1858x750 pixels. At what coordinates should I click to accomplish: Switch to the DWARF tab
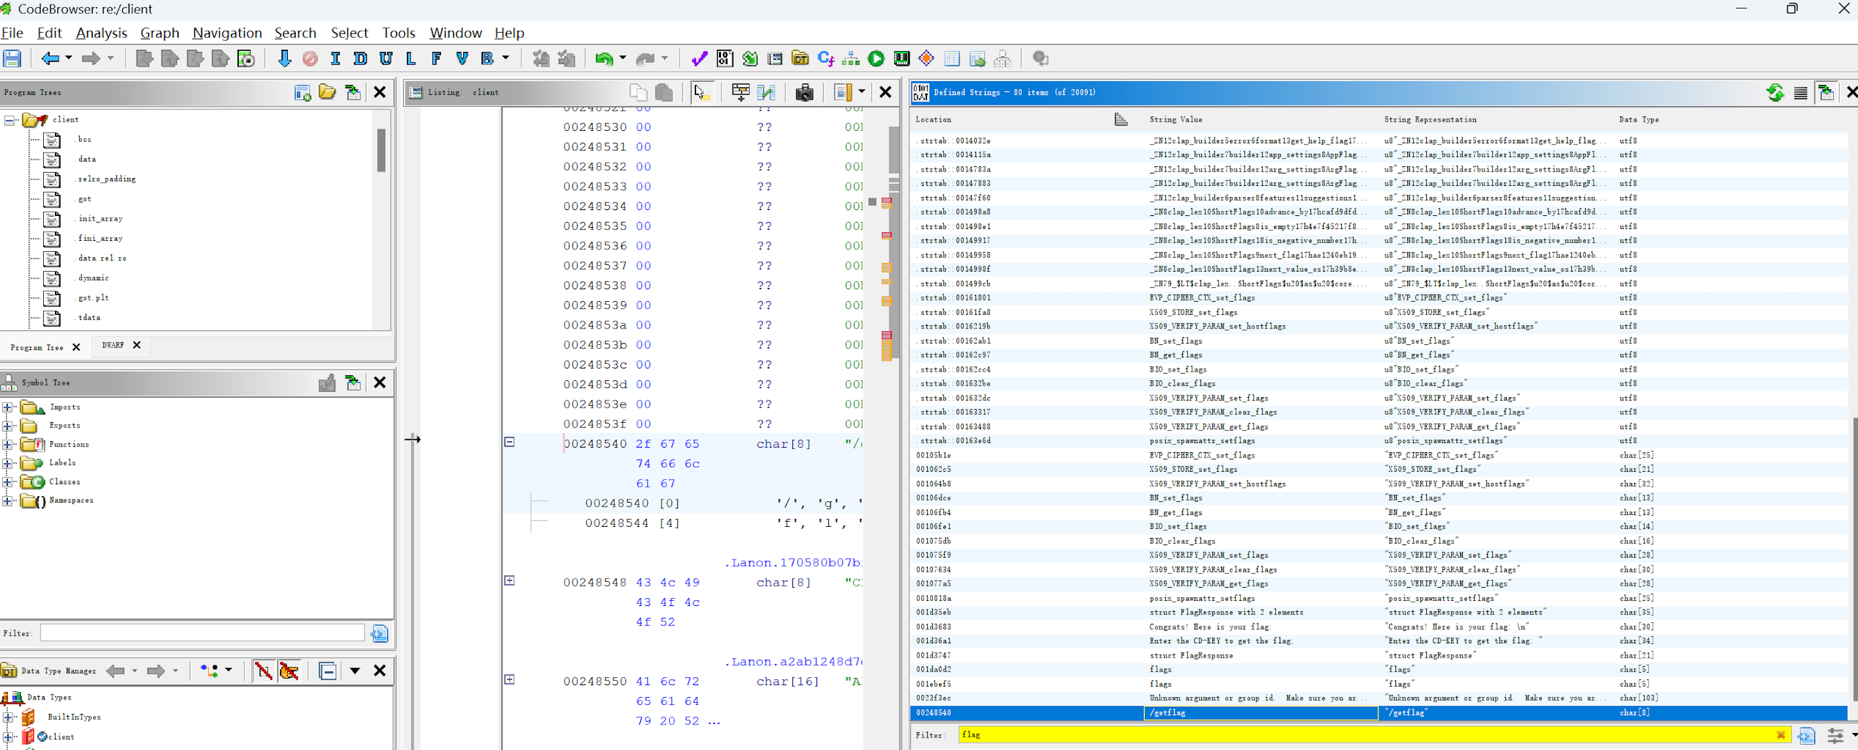[112, 345]
